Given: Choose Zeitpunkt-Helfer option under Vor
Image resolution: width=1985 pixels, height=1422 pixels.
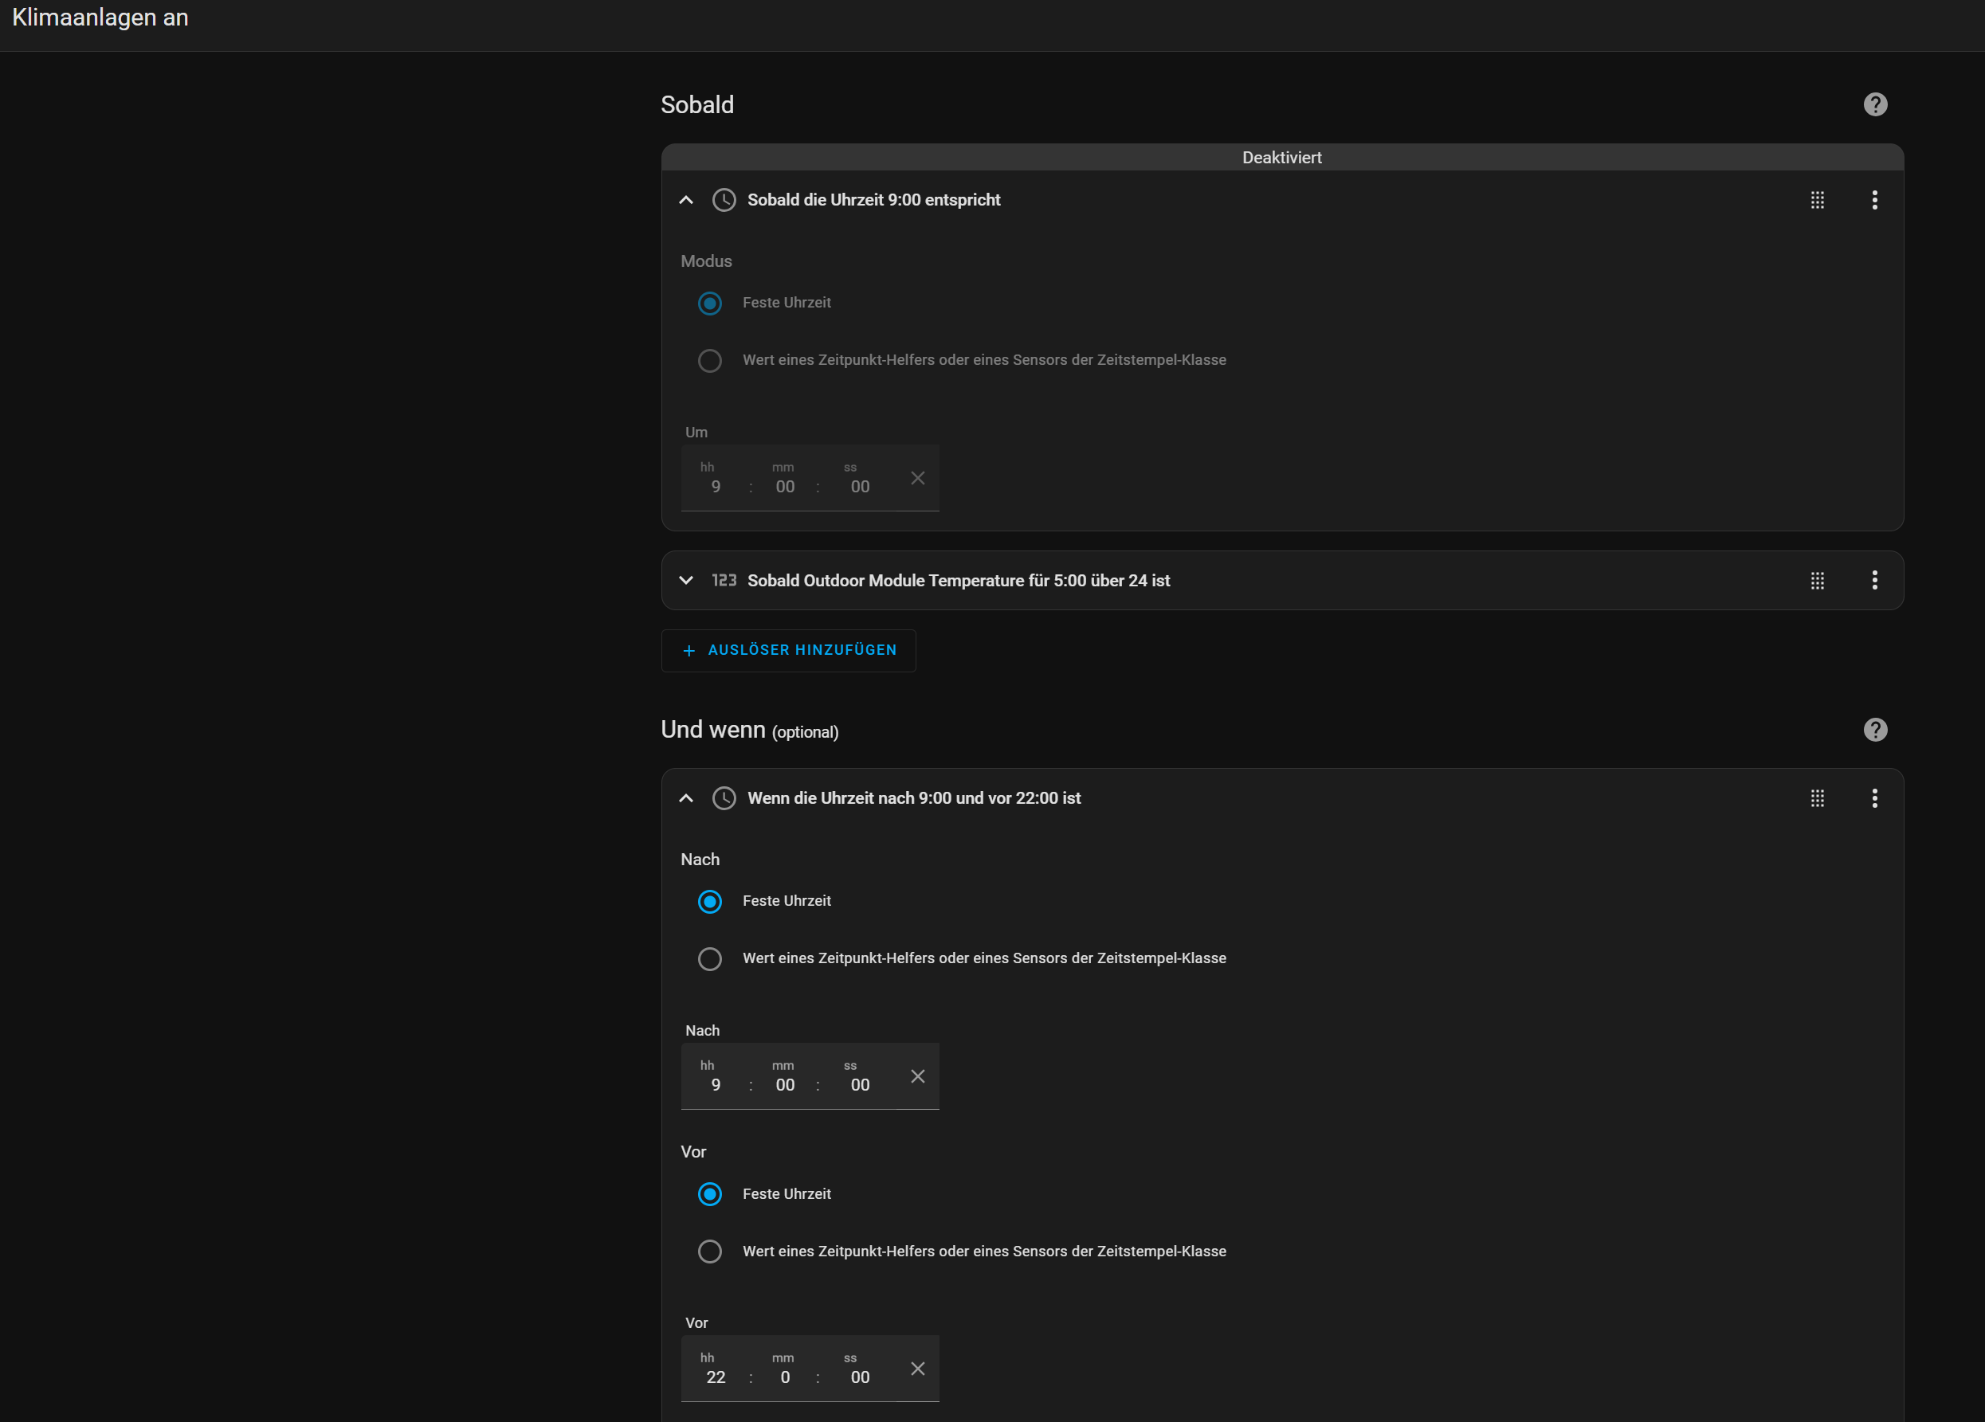Looking at the screenshot, I should click(710, 1252).
